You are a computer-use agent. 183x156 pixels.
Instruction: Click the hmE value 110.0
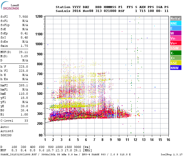coord(23,94)
